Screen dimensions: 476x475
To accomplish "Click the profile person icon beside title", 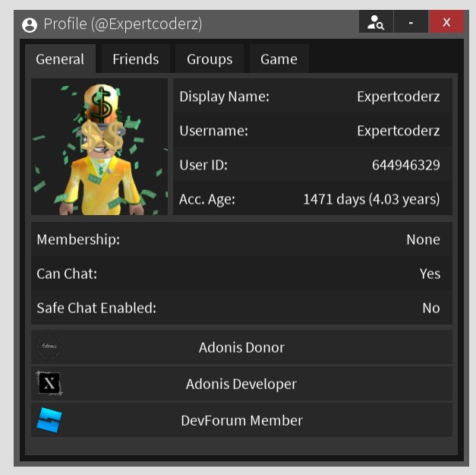I will pyautogui.click(x=30, y=25).
